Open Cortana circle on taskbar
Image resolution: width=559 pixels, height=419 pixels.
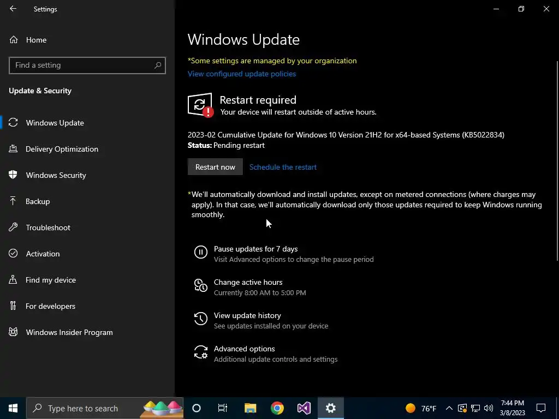pyautogui.click(x=197, y=408)
